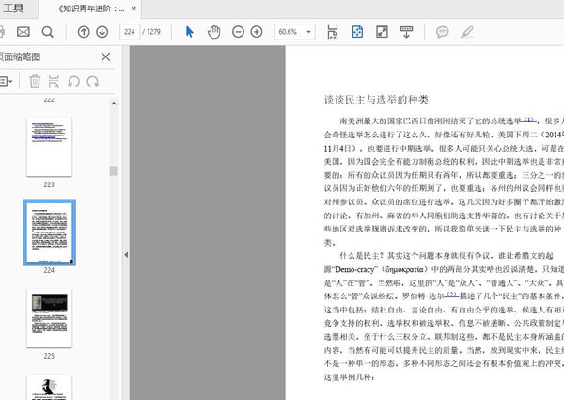564x400 pixels.
Task: Open footnote link (2) after 达尔
Action: (451, 295)
